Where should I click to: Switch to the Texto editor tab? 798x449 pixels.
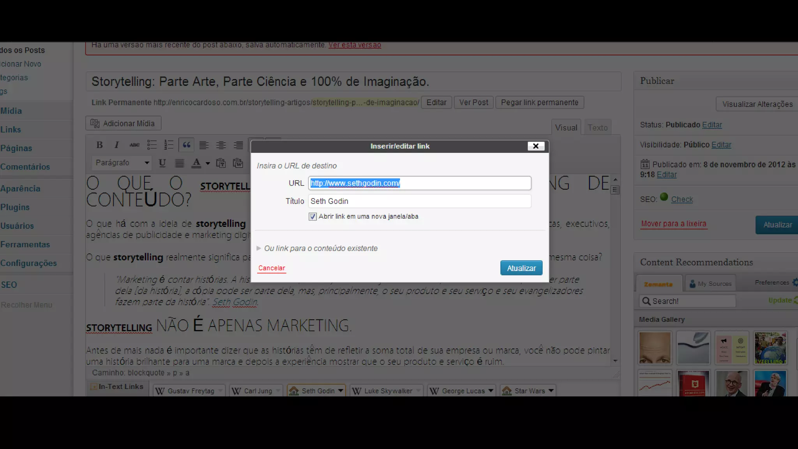[x=597, y=127]
